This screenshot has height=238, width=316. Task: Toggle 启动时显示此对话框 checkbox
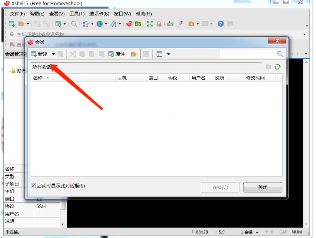click(33, 185)
